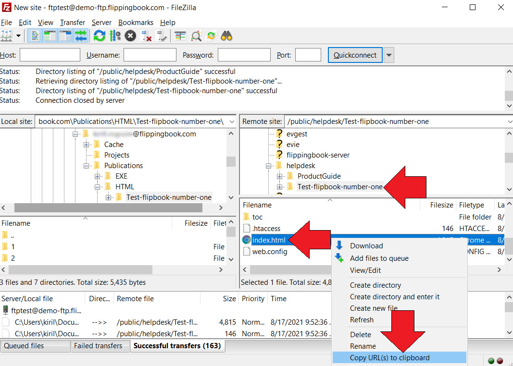Open the Server menu
The width and height of the screenshot is (513, 366).
(x=101, y=23)
